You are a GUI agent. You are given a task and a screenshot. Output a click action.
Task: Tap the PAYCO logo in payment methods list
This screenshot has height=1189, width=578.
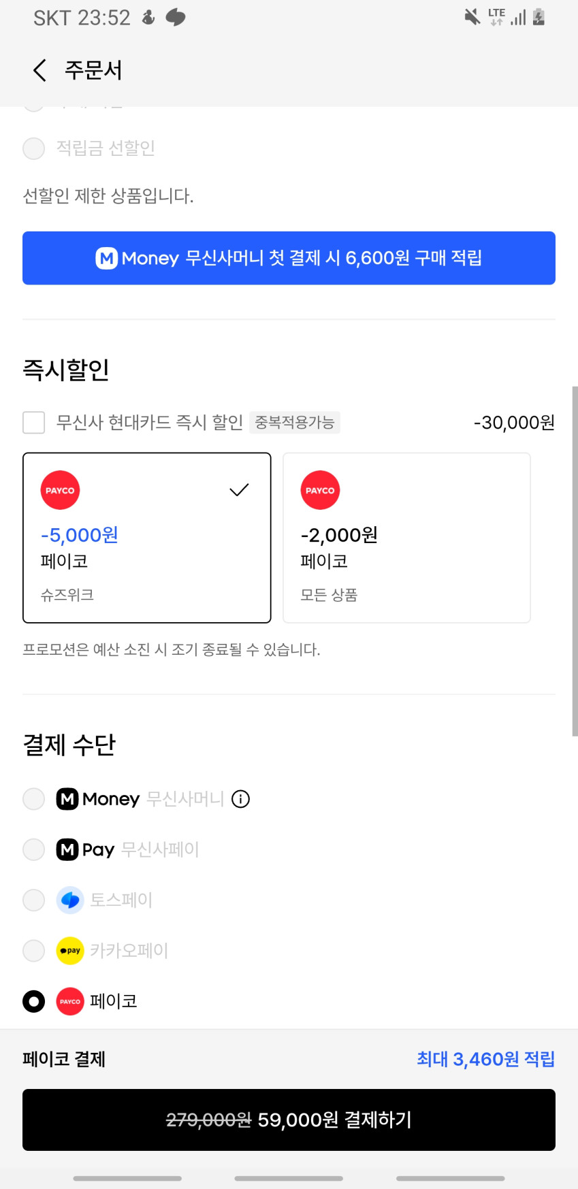pos(70,1001)
